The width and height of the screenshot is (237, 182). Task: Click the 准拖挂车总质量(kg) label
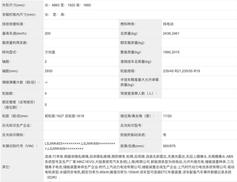click(136, 62)
